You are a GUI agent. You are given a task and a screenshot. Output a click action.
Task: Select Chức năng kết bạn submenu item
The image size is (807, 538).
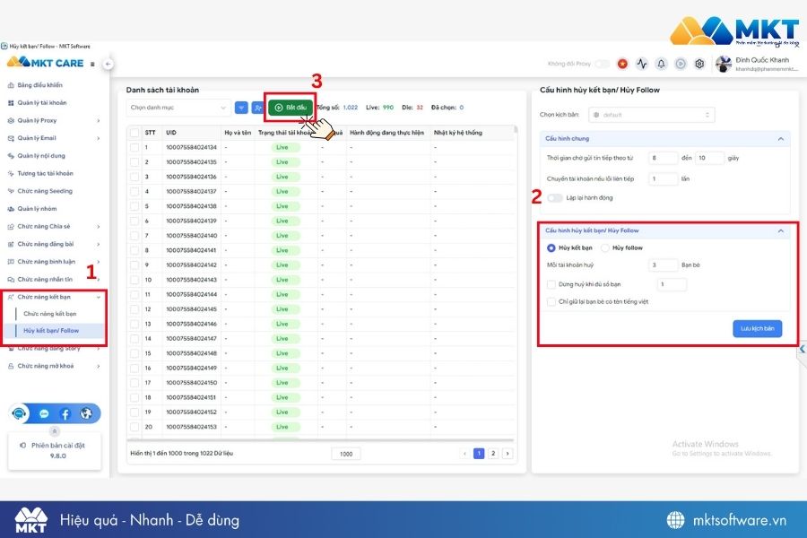(50, 314)
